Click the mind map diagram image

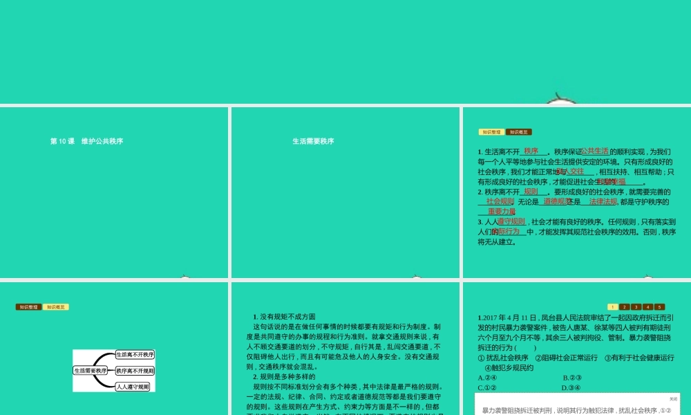(114, 371)
